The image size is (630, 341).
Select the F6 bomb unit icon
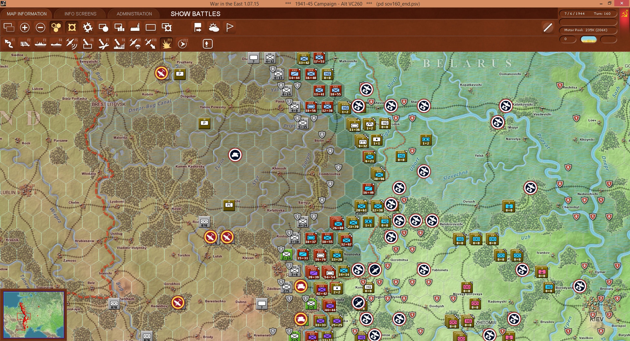coord(88,44)
